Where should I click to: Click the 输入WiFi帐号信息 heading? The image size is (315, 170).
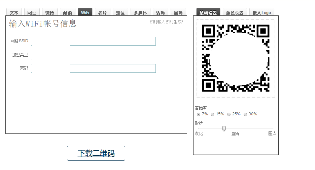[x=43, y=23]
